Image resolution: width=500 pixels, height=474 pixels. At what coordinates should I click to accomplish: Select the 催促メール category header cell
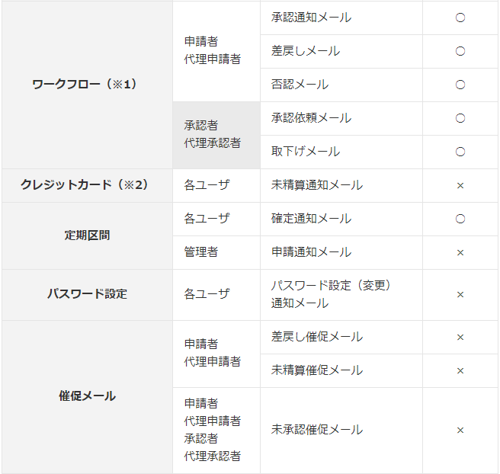coord(87,396)
